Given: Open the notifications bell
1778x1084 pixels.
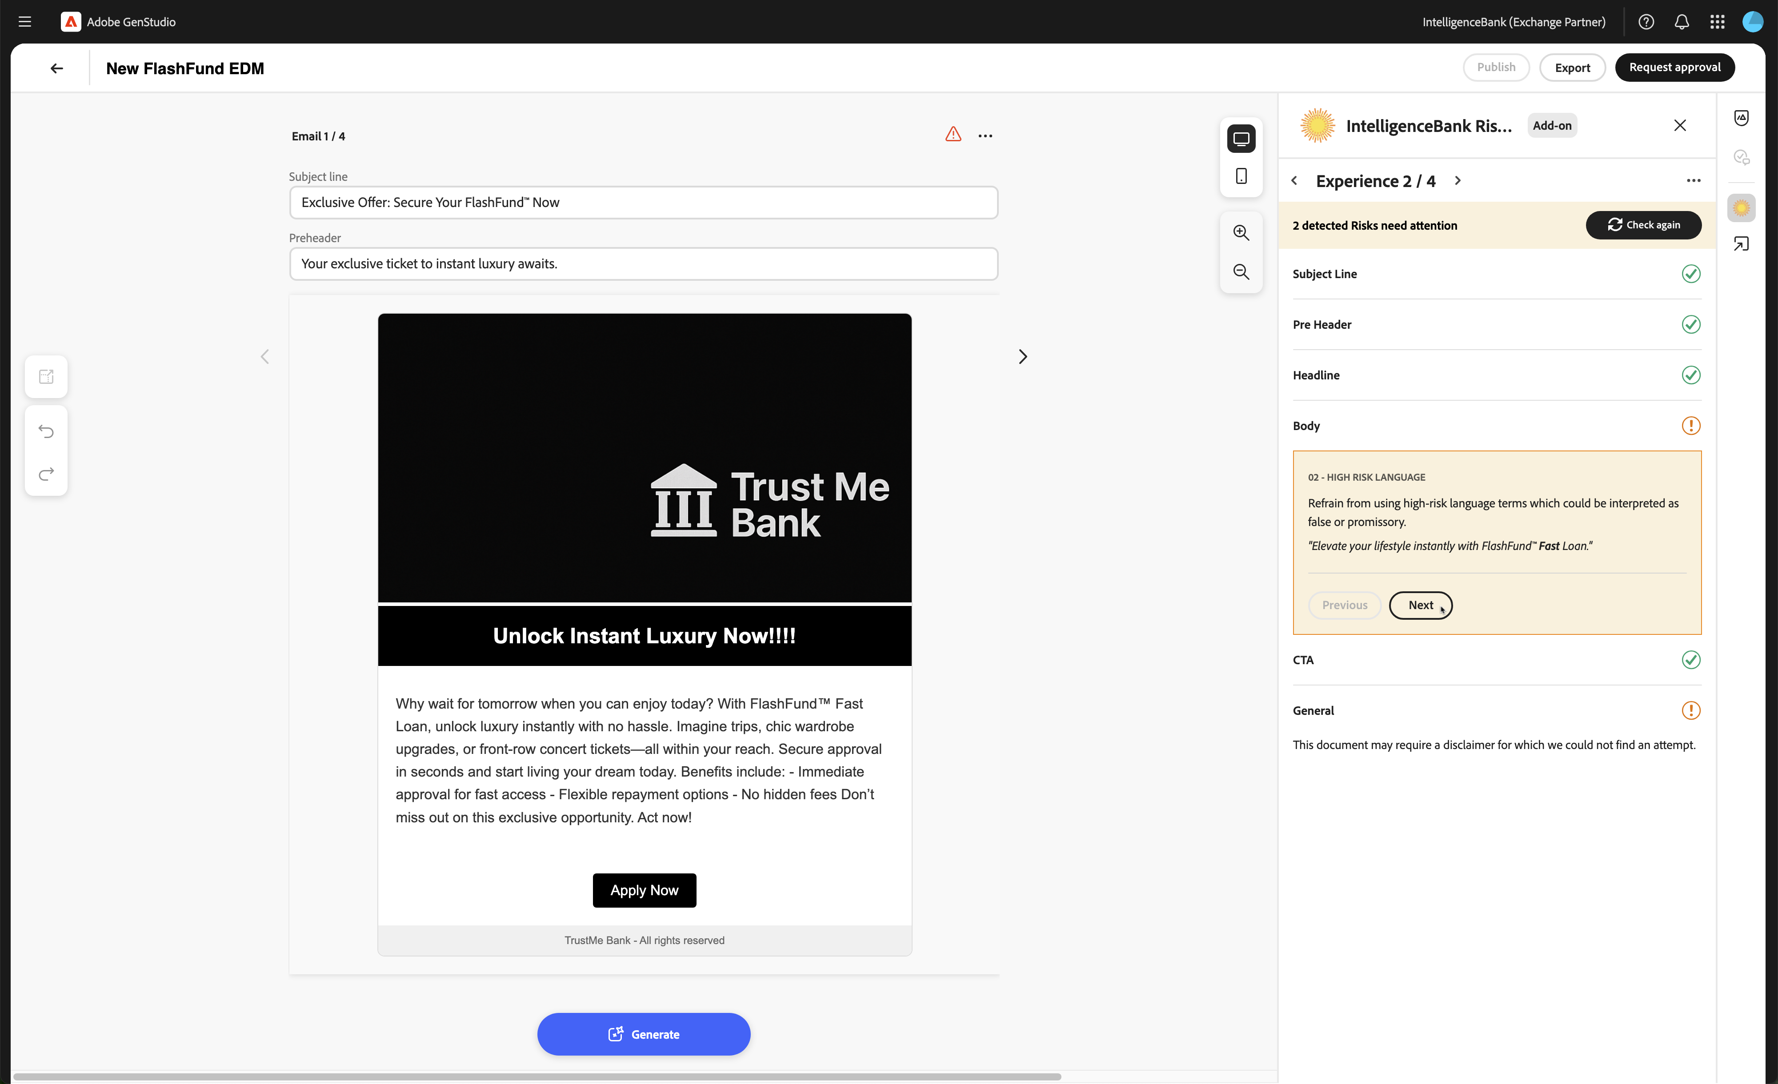Looking at the screenshot, I should point(1681,22).
